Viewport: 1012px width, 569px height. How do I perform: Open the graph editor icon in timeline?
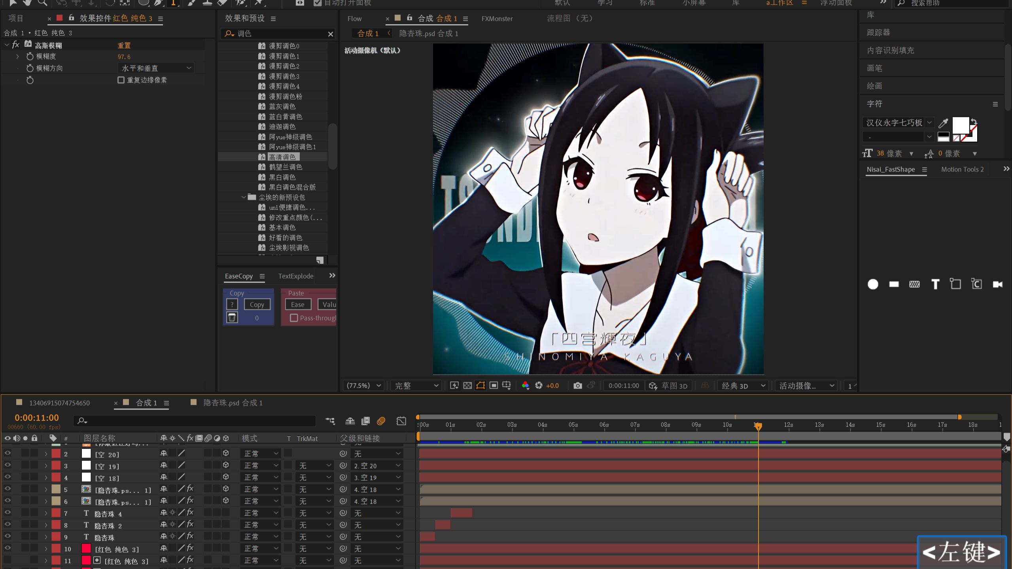(x=401, y=421)
